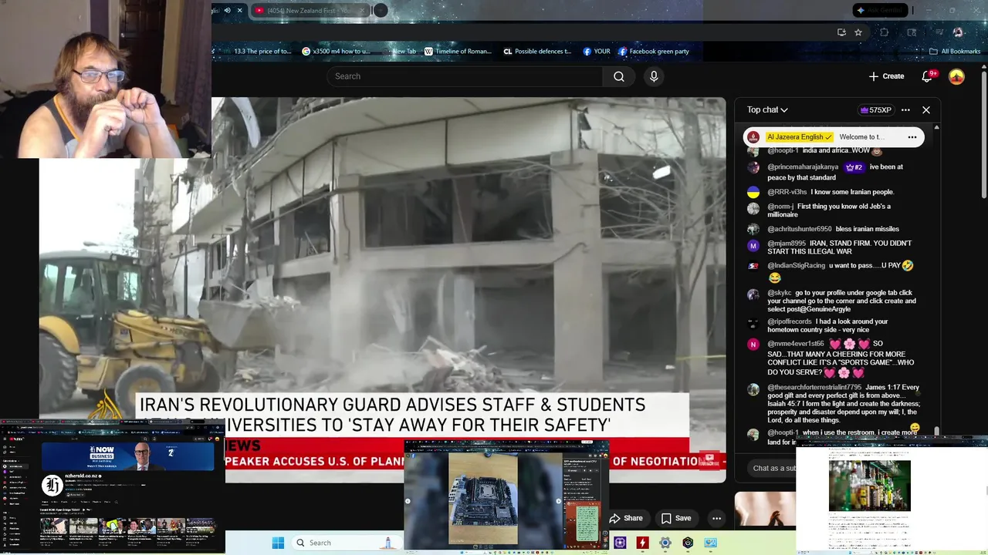The image size is (988, 555).
Task: Click the YouTube search input field
Action: tap(465, 76)
